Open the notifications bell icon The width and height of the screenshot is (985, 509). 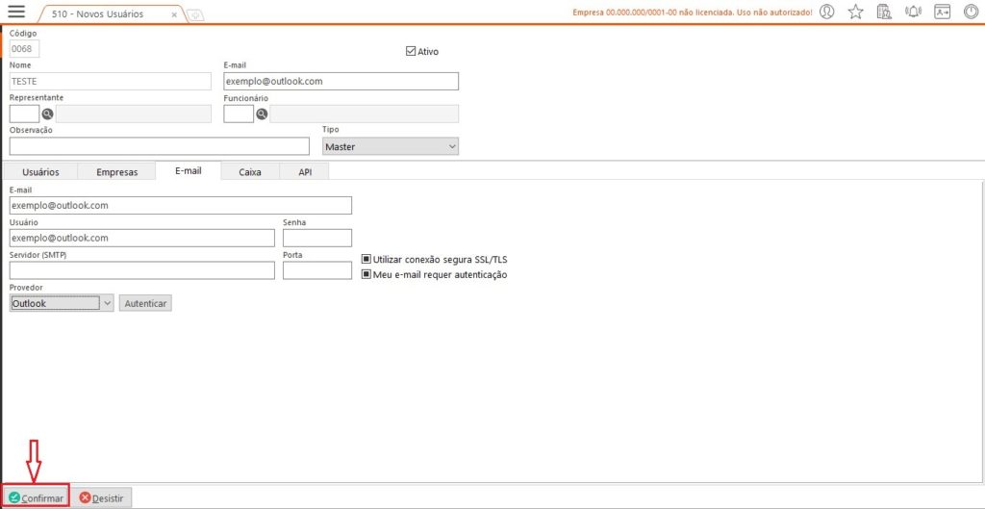tap(913, 12)
